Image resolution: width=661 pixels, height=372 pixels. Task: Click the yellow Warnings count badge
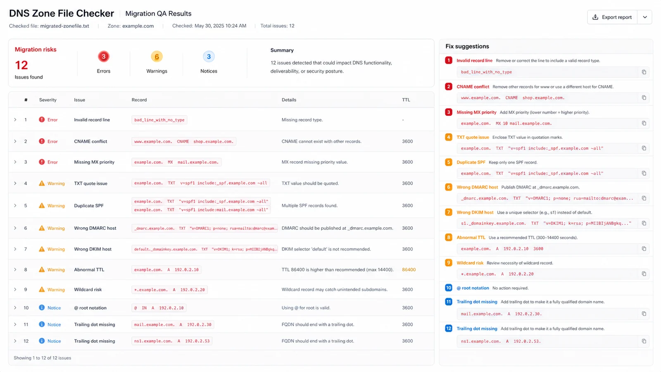(157, 57)
